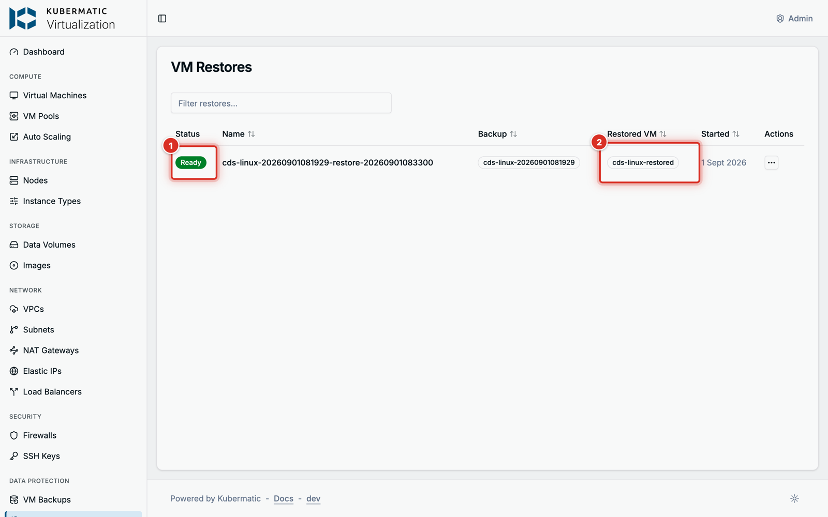
Task: Open backup cds-linux-20260901081929 chip
Action: tap(529, 162)
